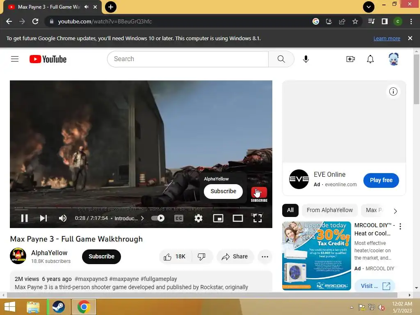This screenshot has height=315, width=420.
Task: Open Chrome three-dot menu
Action: (x=411, y=21)
